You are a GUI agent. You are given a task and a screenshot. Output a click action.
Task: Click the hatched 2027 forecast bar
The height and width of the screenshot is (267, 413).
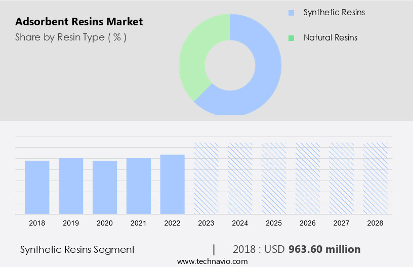point(342,178)
